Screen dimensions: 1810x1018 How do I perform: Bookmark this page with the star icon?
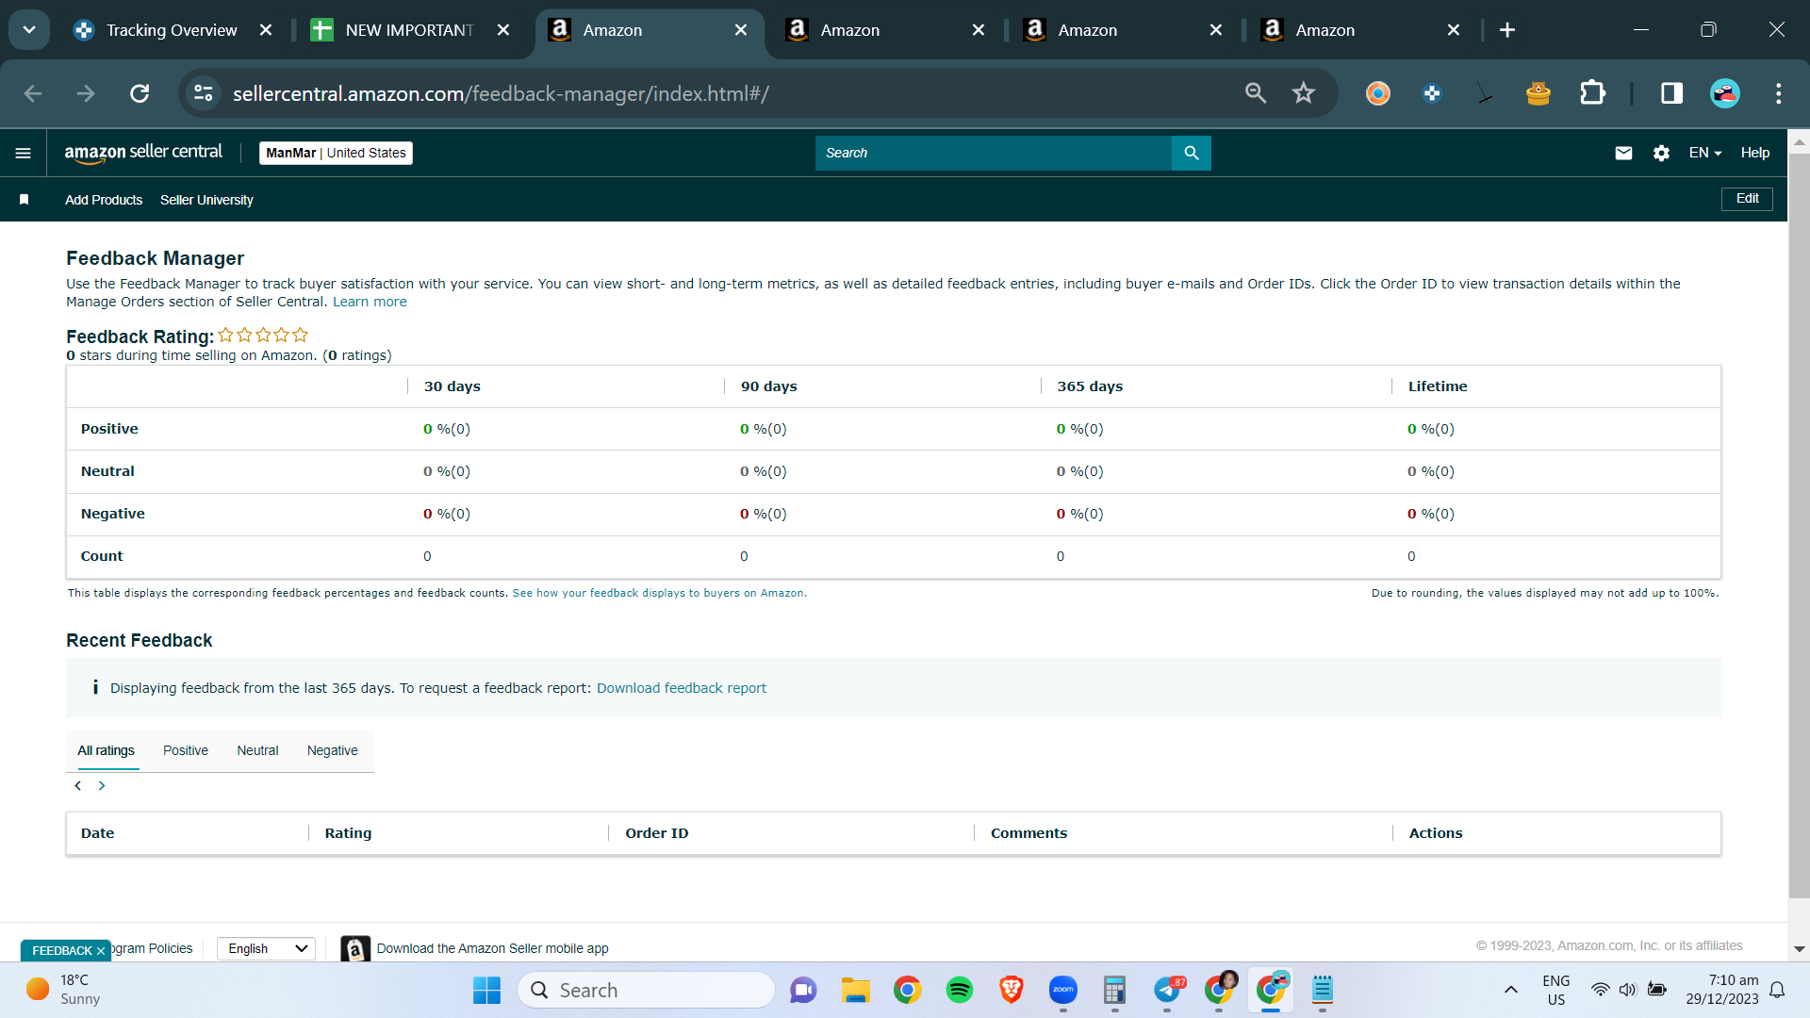click(1303, 93)
